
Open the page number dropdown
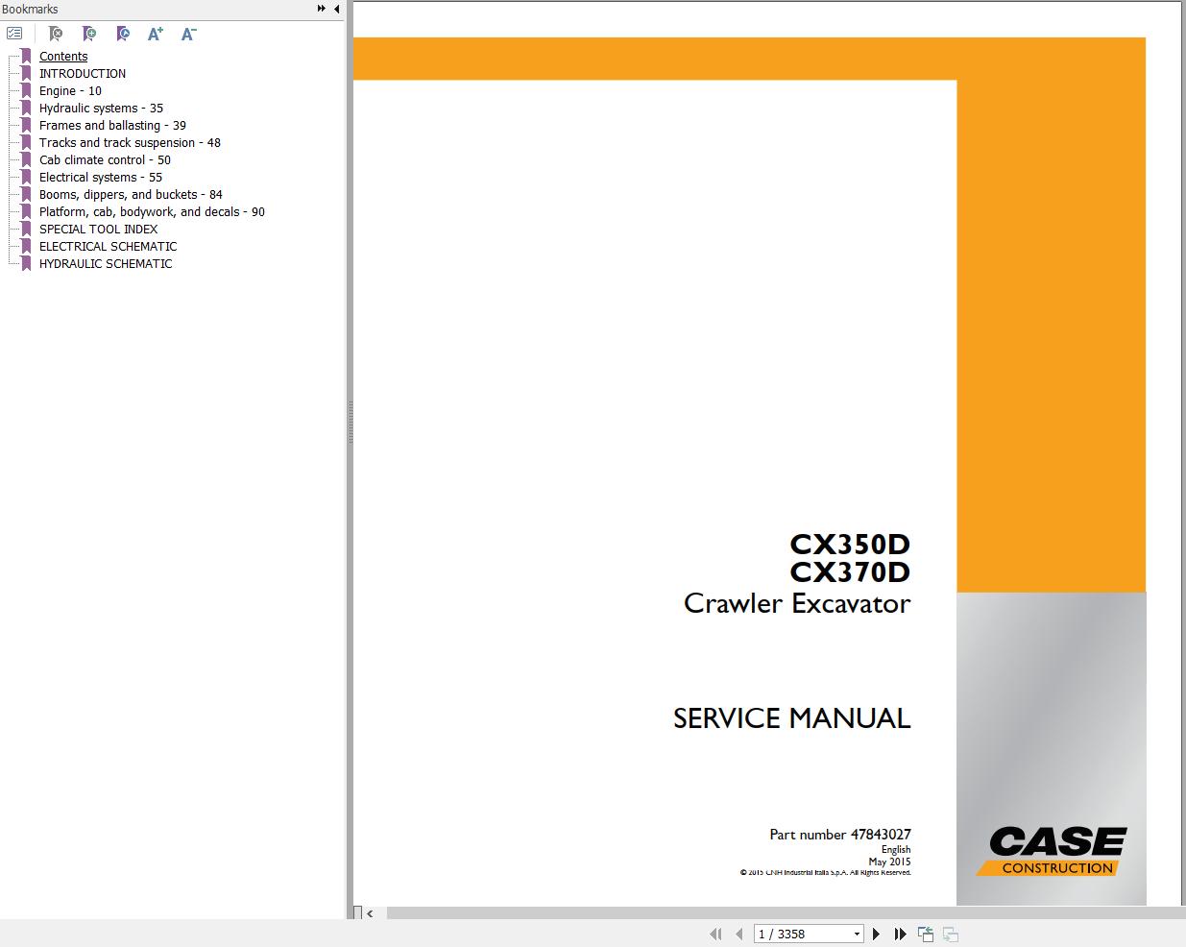(857, 935)
